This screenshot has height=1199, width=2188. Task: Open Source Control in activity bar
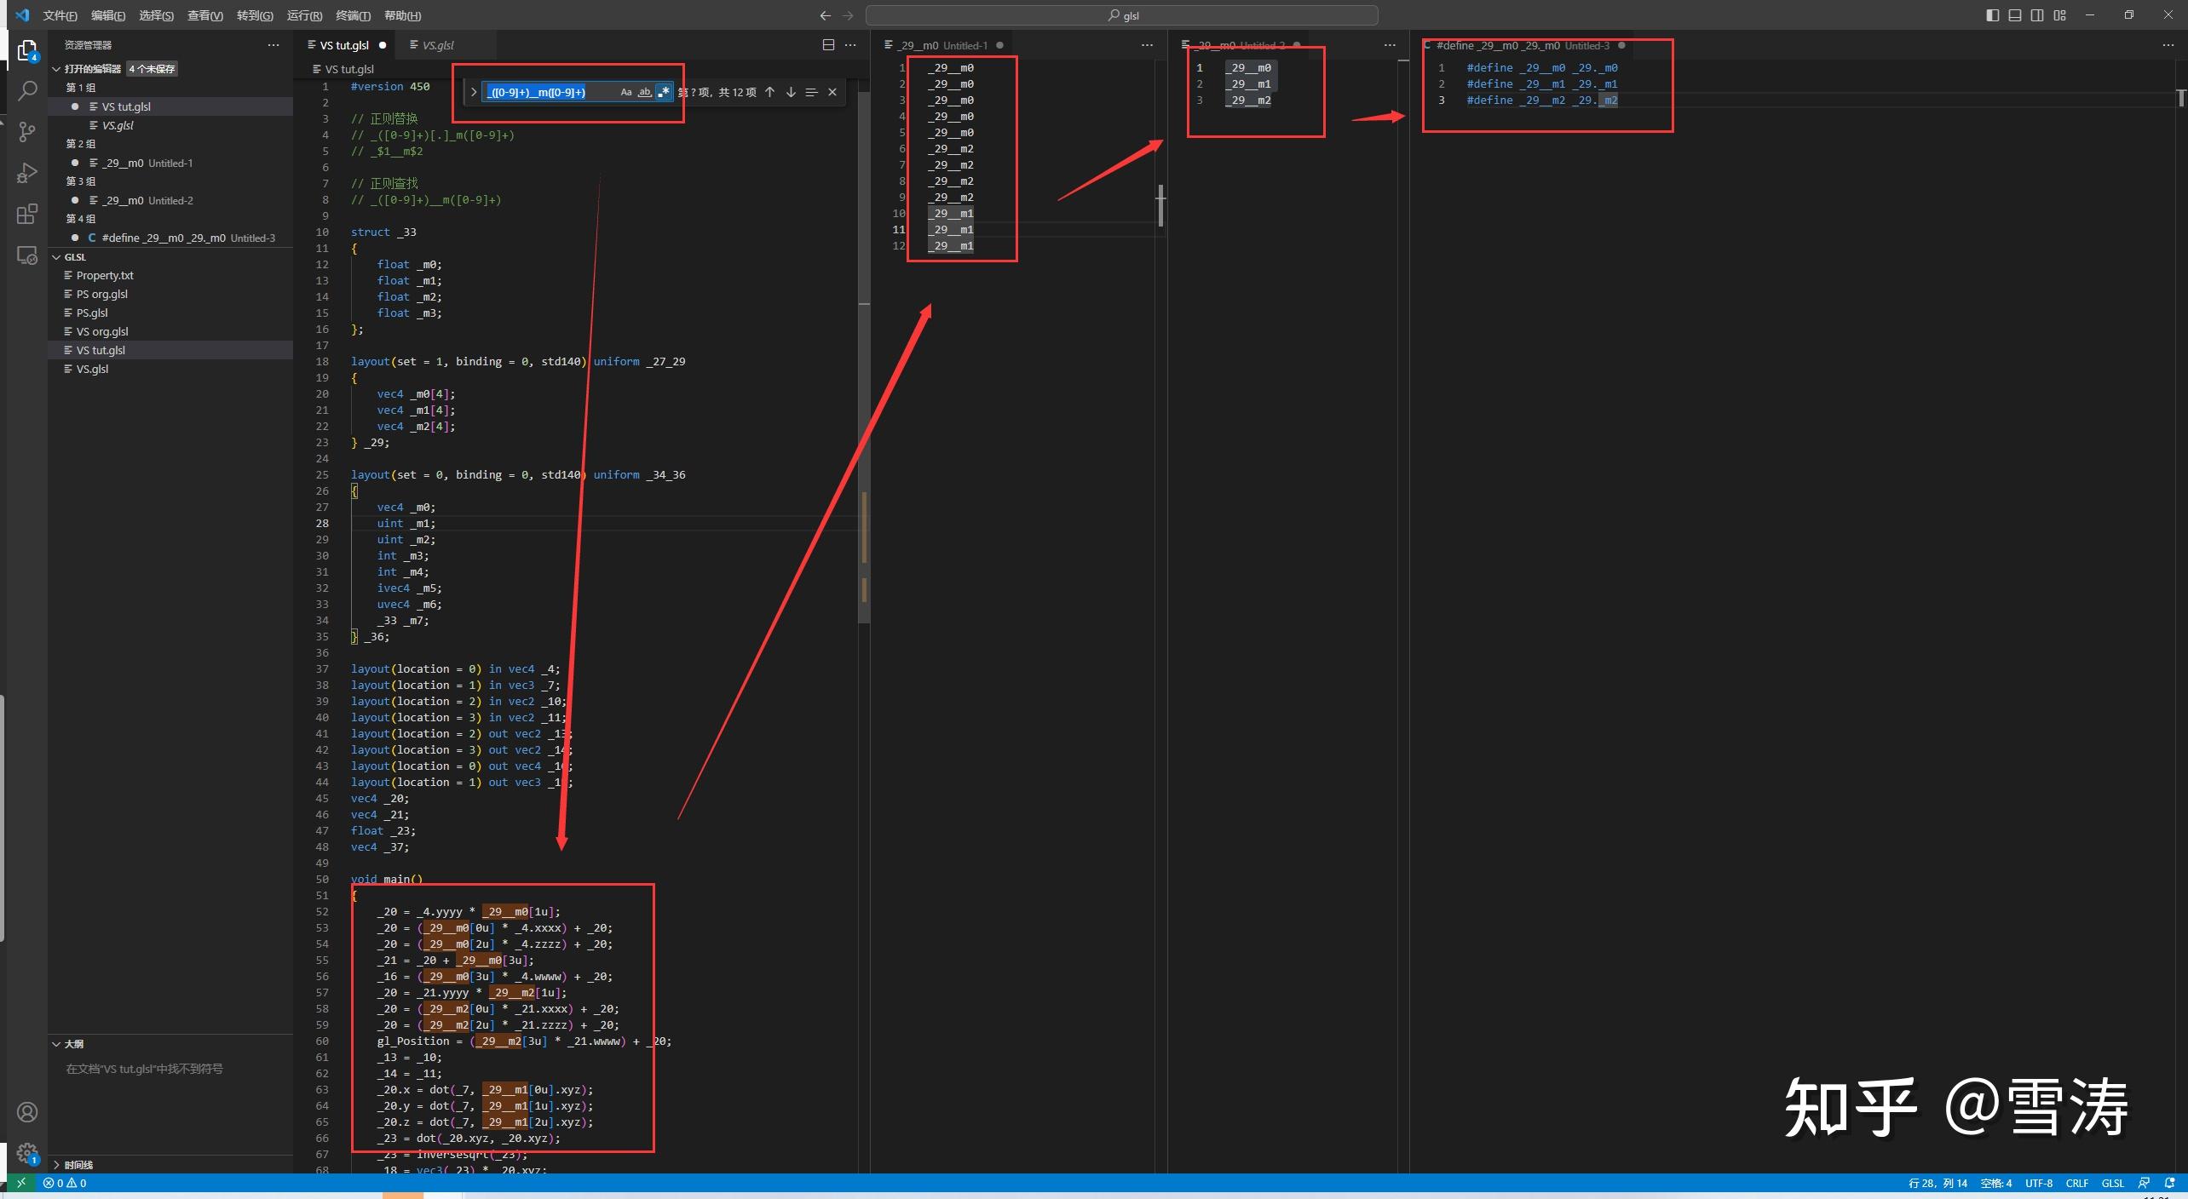pos(27,131)
